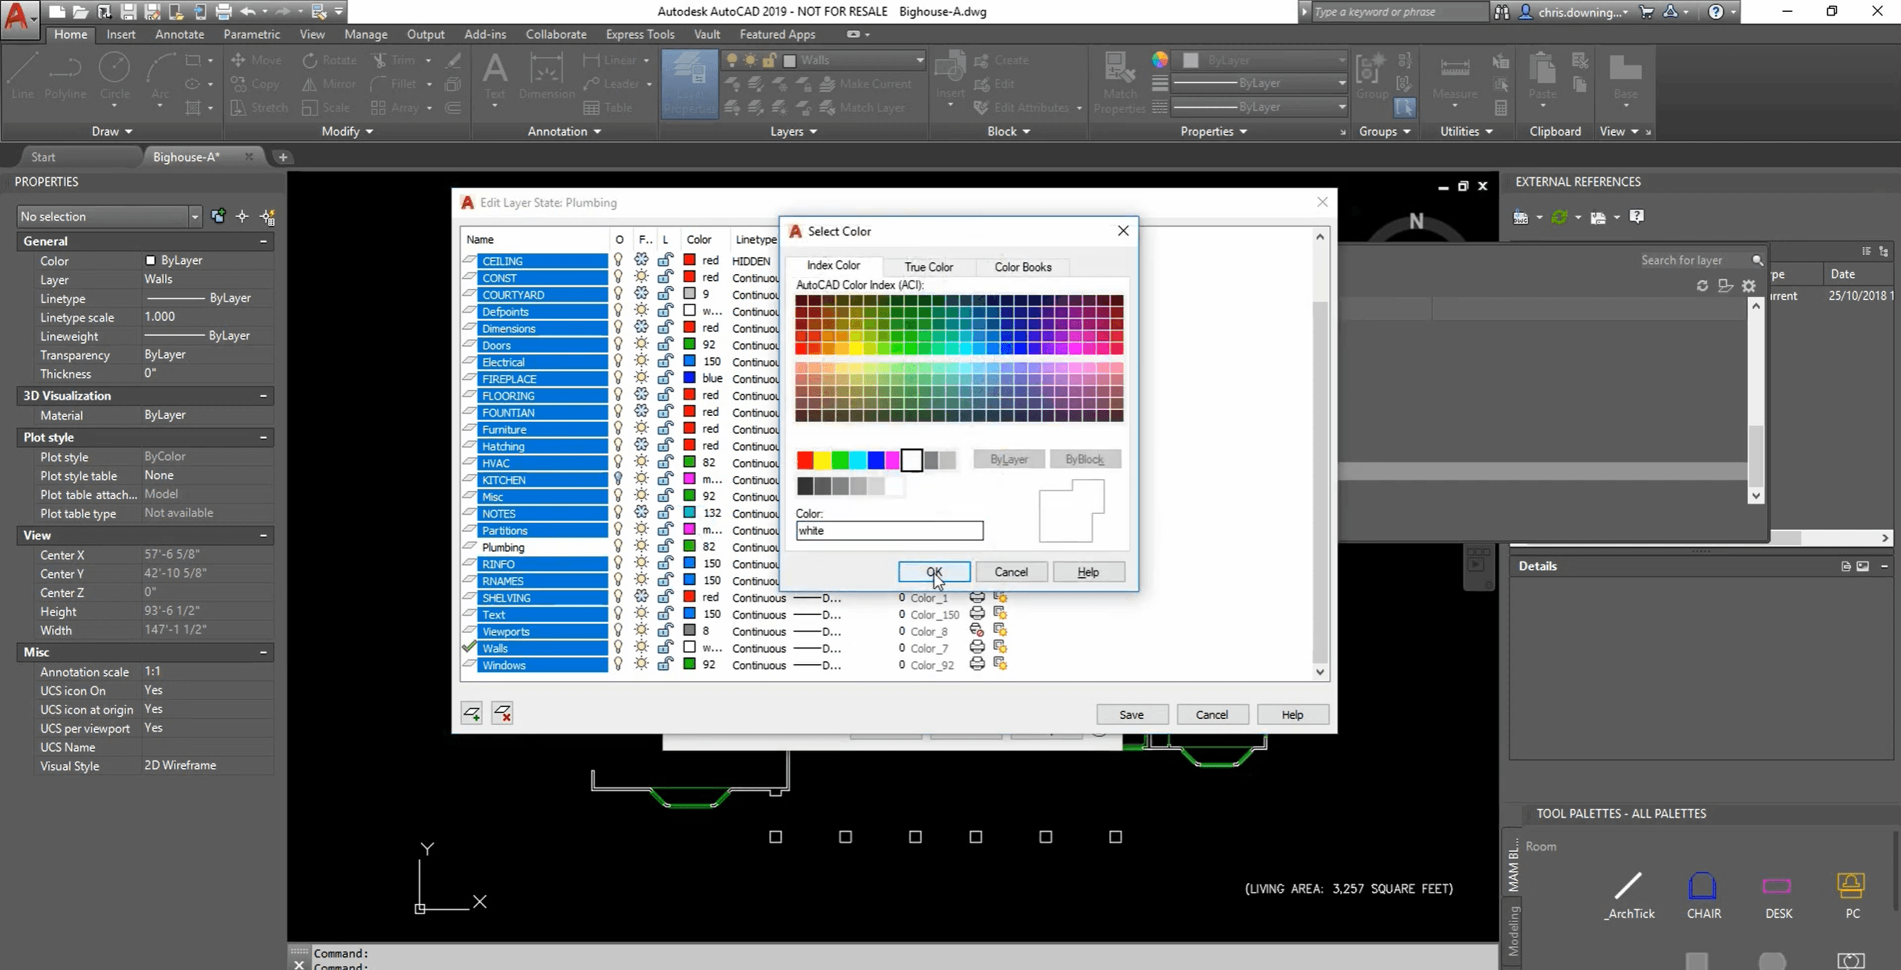Viewport: 1901px width, 970px height.
Task: Open the Annotate ribbon tab
Action: click(179, 34)
